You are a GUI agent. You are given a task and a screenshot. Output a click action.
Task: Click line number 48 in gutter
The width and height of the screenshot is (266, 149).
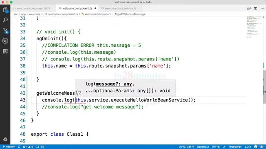tap(23, 134)
